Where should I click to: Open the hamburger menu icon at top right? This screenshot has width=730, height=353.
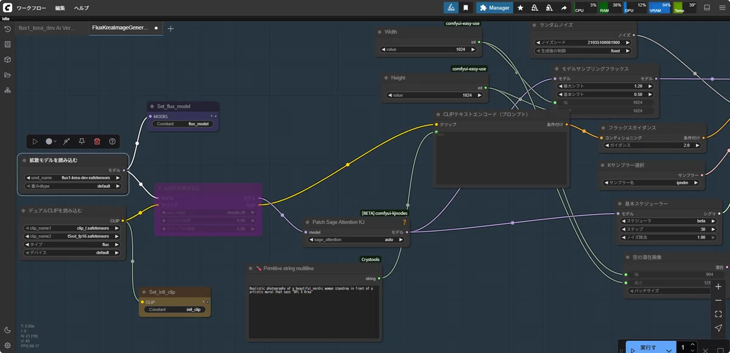click(721, 8)
